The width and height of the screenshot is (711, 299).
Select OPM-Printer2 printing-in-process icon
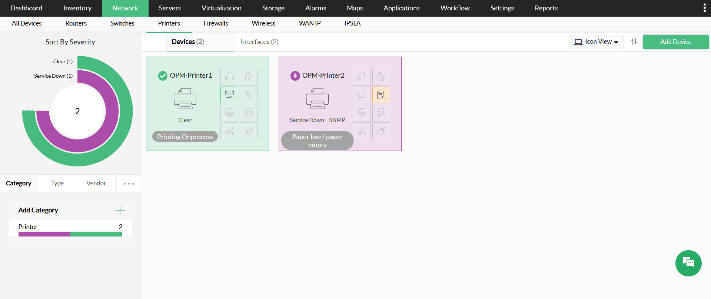[x=362, y=95]
